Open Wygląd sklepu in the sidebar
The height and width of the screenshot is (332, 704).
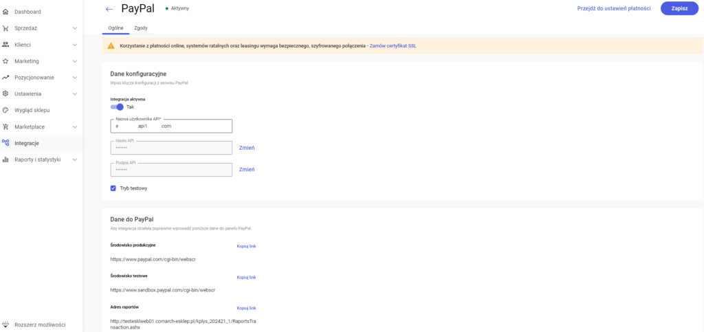[32, 111]
